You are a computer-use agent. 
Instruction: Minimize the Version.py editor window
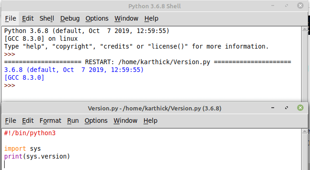pyautogui.click(x=273, y=108)
